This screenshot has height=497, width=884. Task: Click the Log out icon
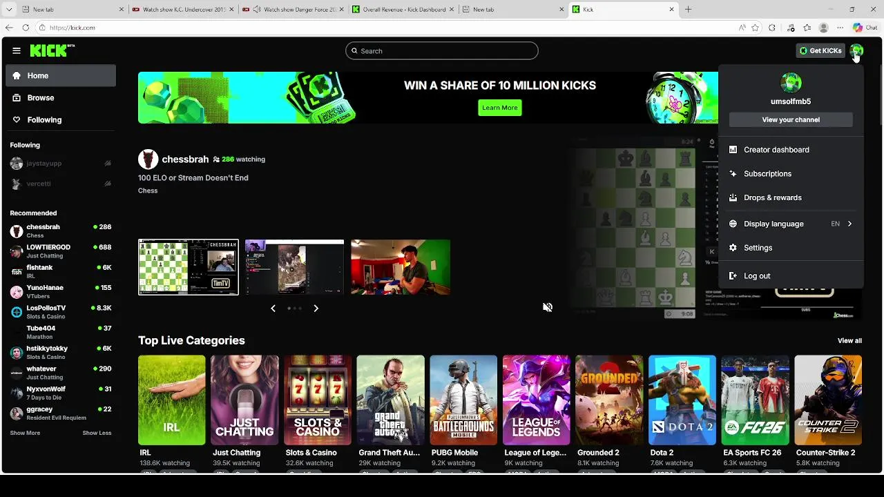coord(733,276)
